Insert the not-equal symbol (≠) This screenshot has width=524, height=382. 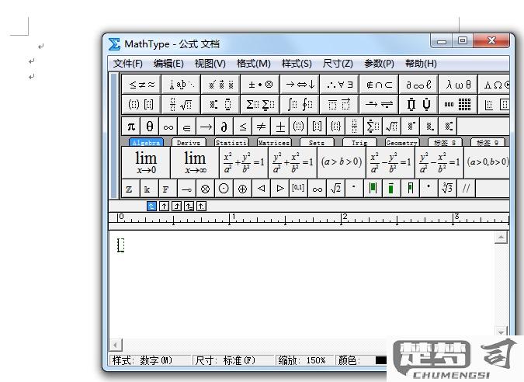pos(262,127)
